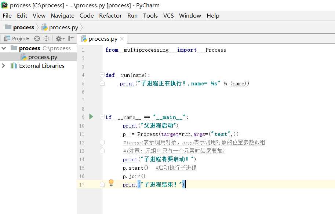Open the Project view dropdown

[16, 38]
